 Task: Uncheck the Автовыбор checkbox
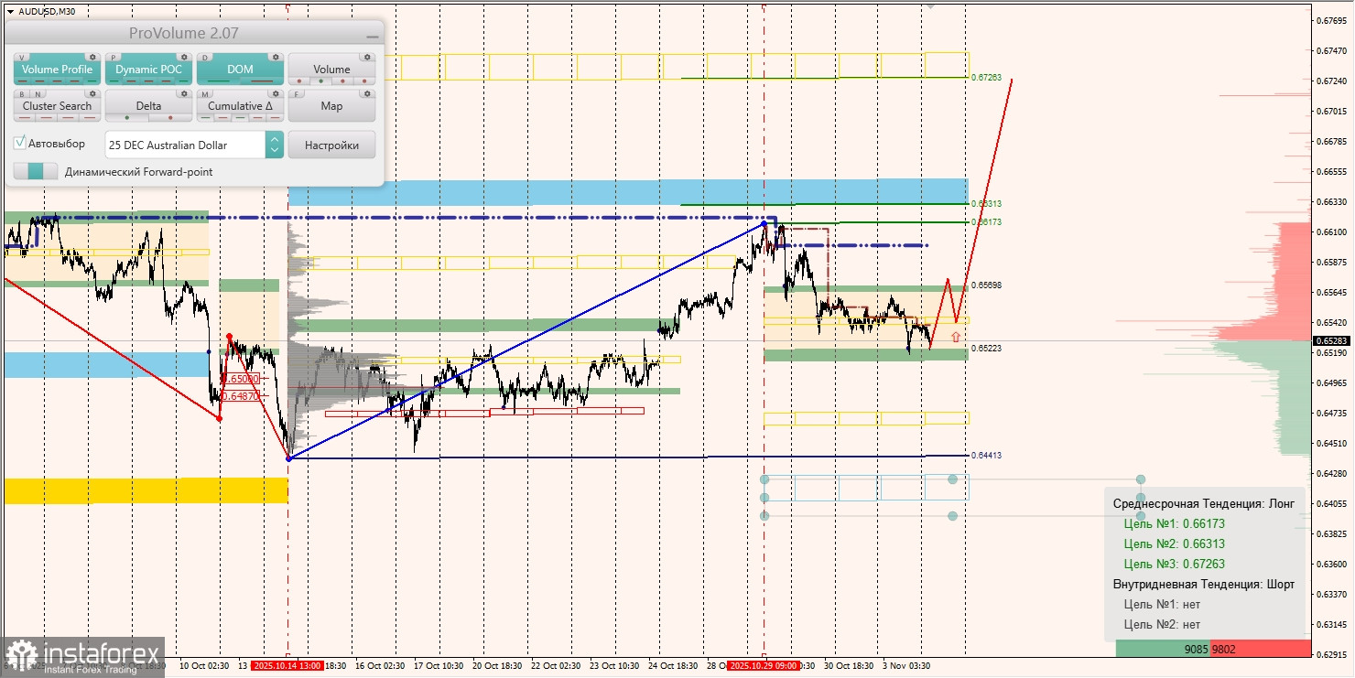pyautogui.click(x=19, y=142)
